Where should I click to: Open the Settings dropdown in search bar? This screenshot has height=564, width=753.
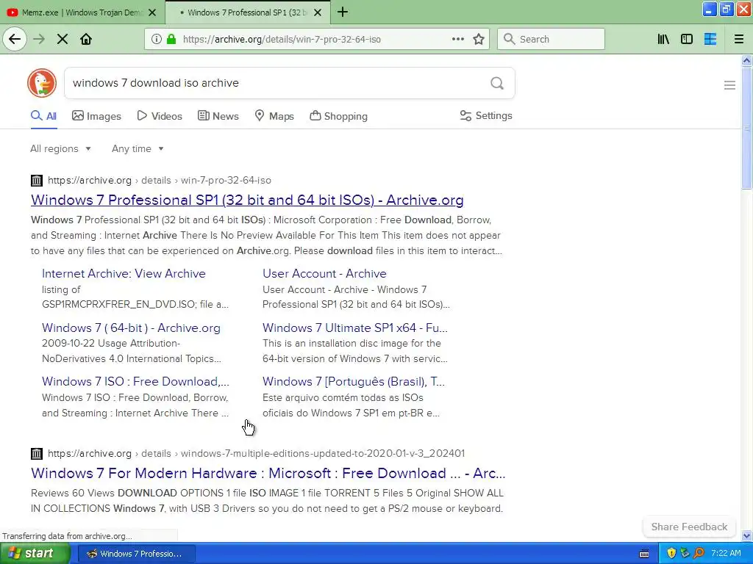coord(486,115)
